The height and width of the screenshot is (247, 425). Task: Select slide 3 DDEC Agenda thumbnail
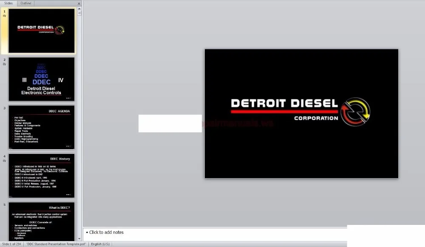point(42,128)
